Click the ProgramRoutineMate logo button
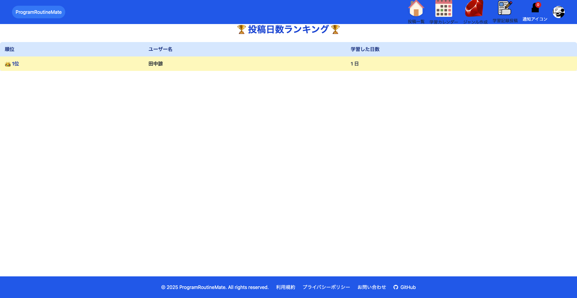577x298 pixels. coord(38,12)
